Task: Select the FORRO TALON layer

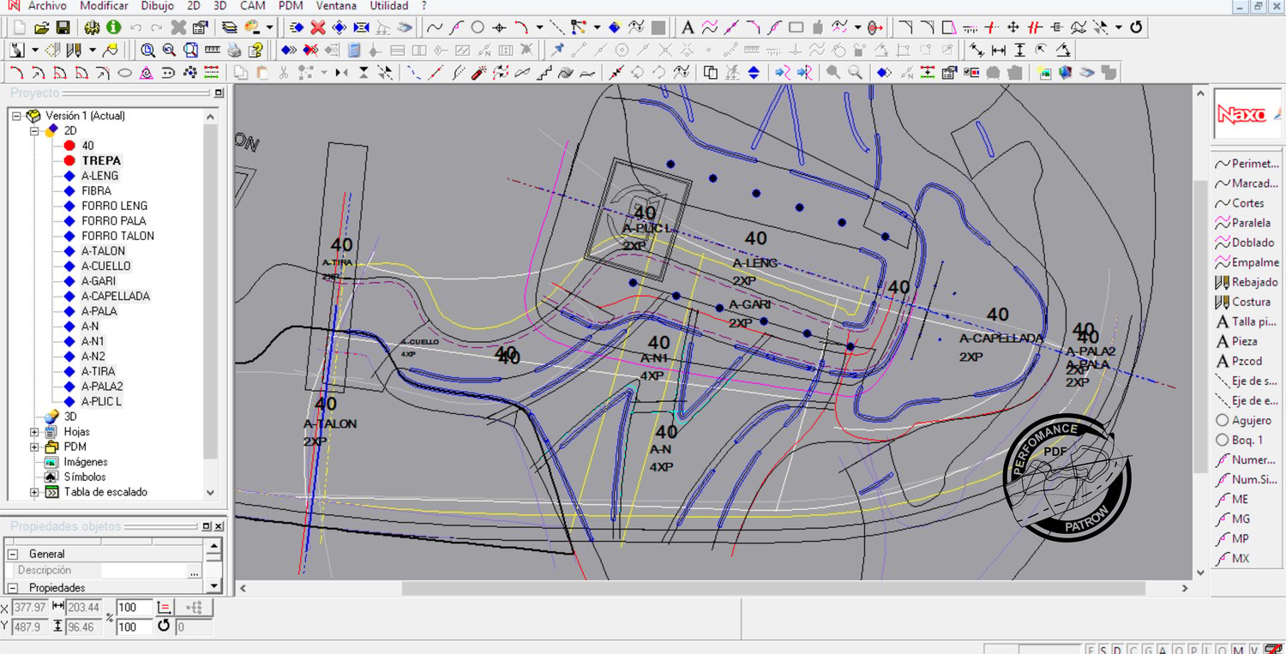Action: point(118,236)
